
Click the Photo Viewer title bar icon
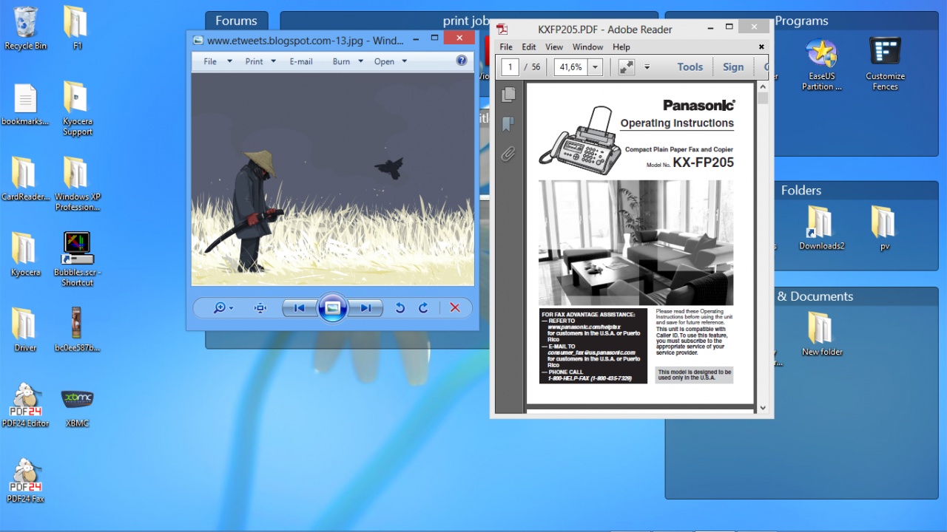point(198,41)
